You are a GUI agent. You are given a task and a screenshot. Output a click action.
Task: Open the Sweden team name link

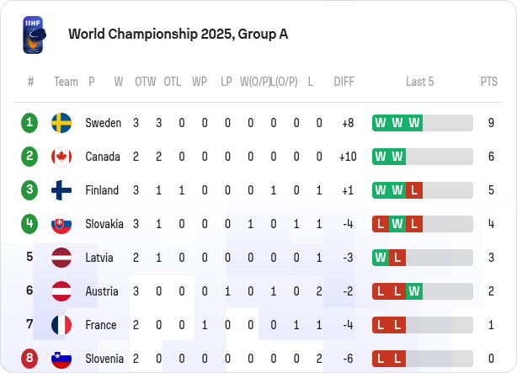[104, 123]
